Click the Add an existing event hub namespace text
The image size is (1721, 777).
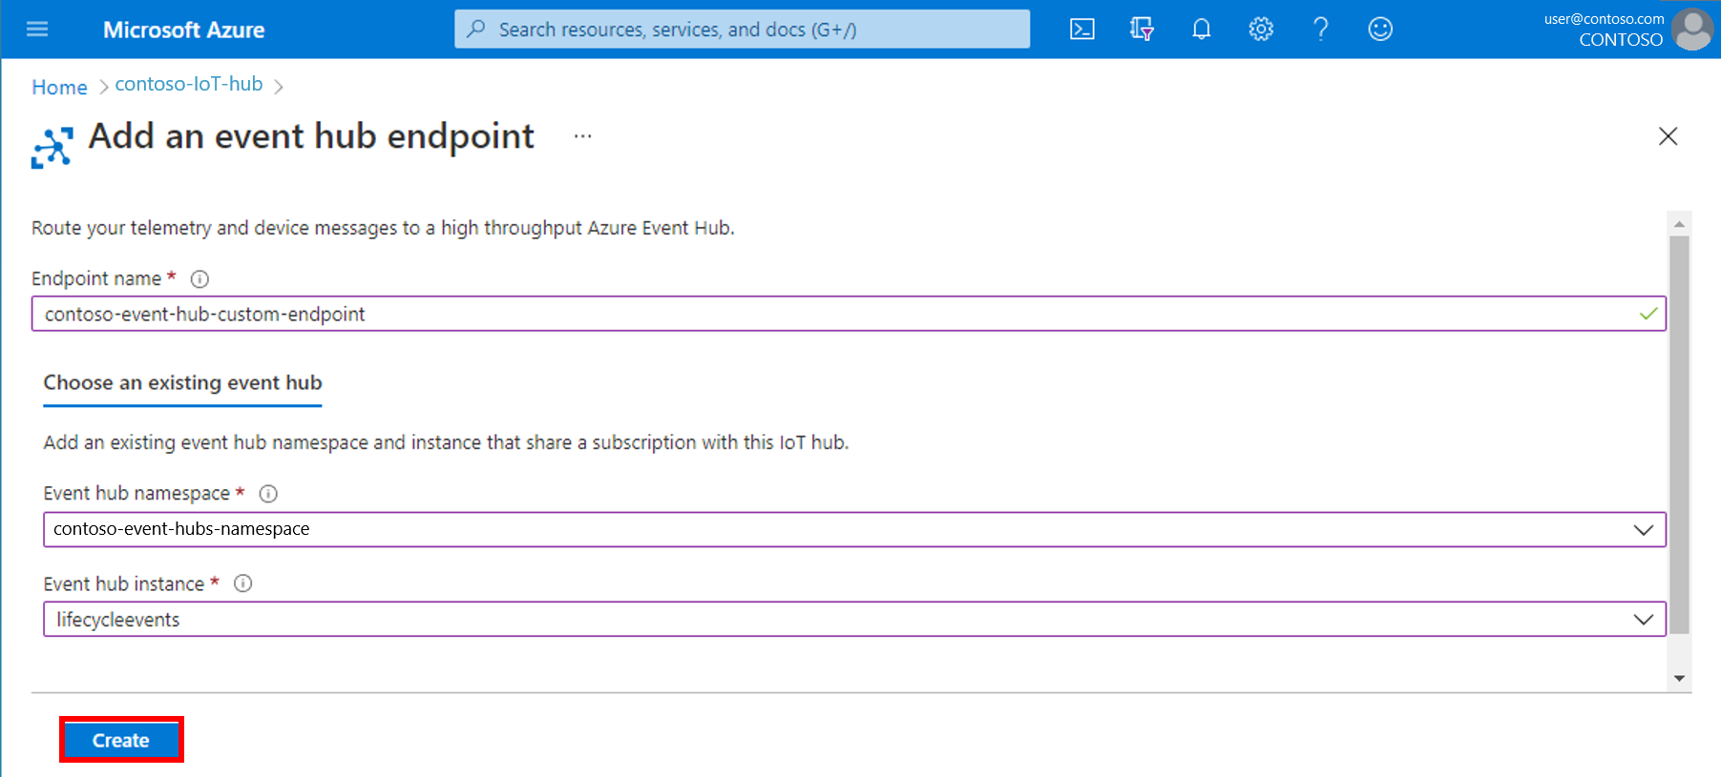446,442
